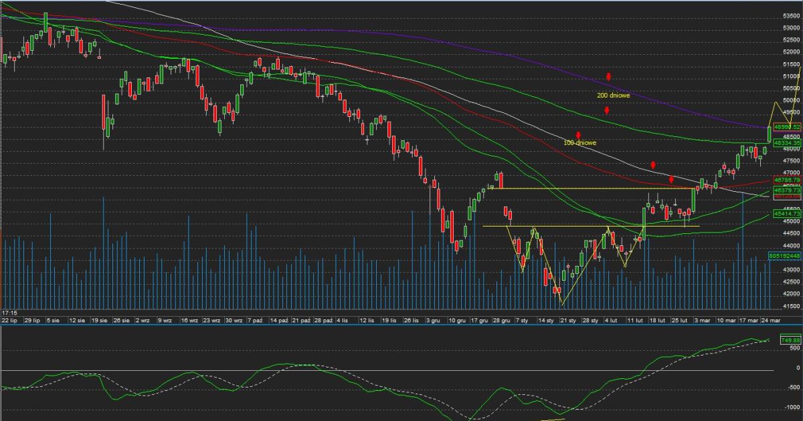
Task: Click the MACD value label 749.88
Action: click(x=790, y=340)
